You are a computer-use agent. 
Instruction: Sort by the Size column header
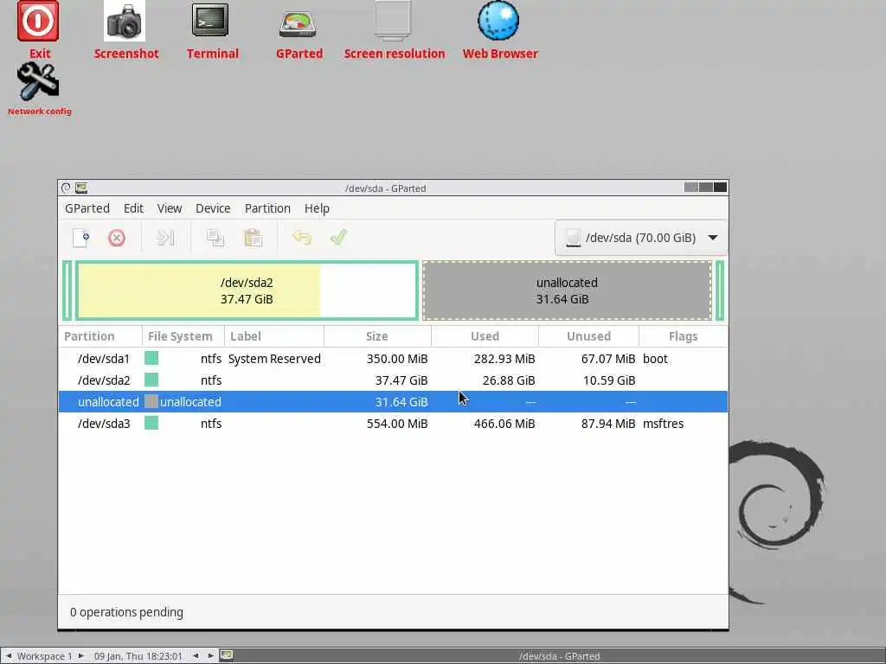[x=377, y=336]
